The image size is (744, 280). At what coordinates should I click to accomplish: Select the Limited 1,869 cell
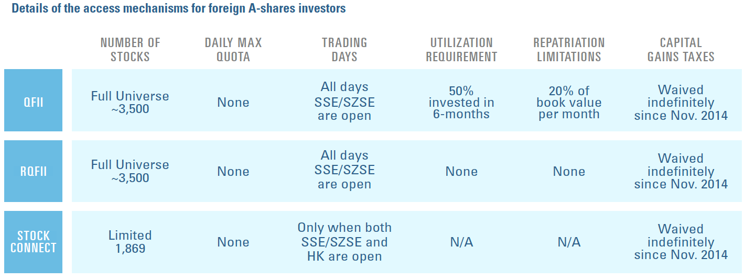point(130,242)
